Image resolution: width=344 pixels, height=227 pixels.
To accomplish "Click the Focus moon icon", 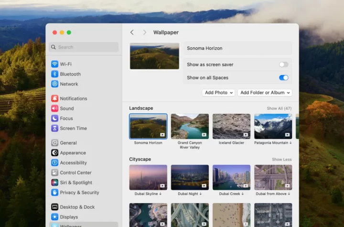I will pyautogui.click(x=55, y=119).
